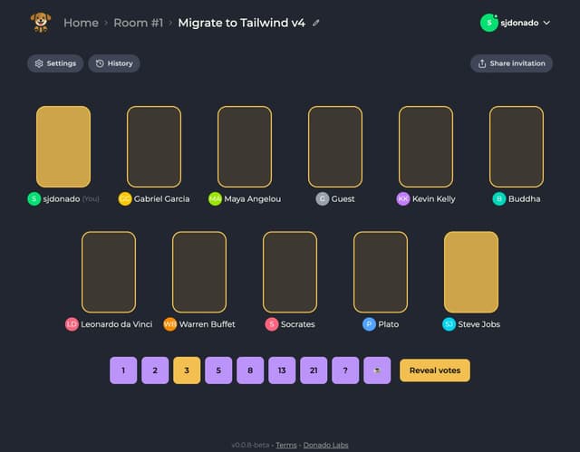
Task: Click Leonardo da Vinci's avatar
Action: point(72,323)
